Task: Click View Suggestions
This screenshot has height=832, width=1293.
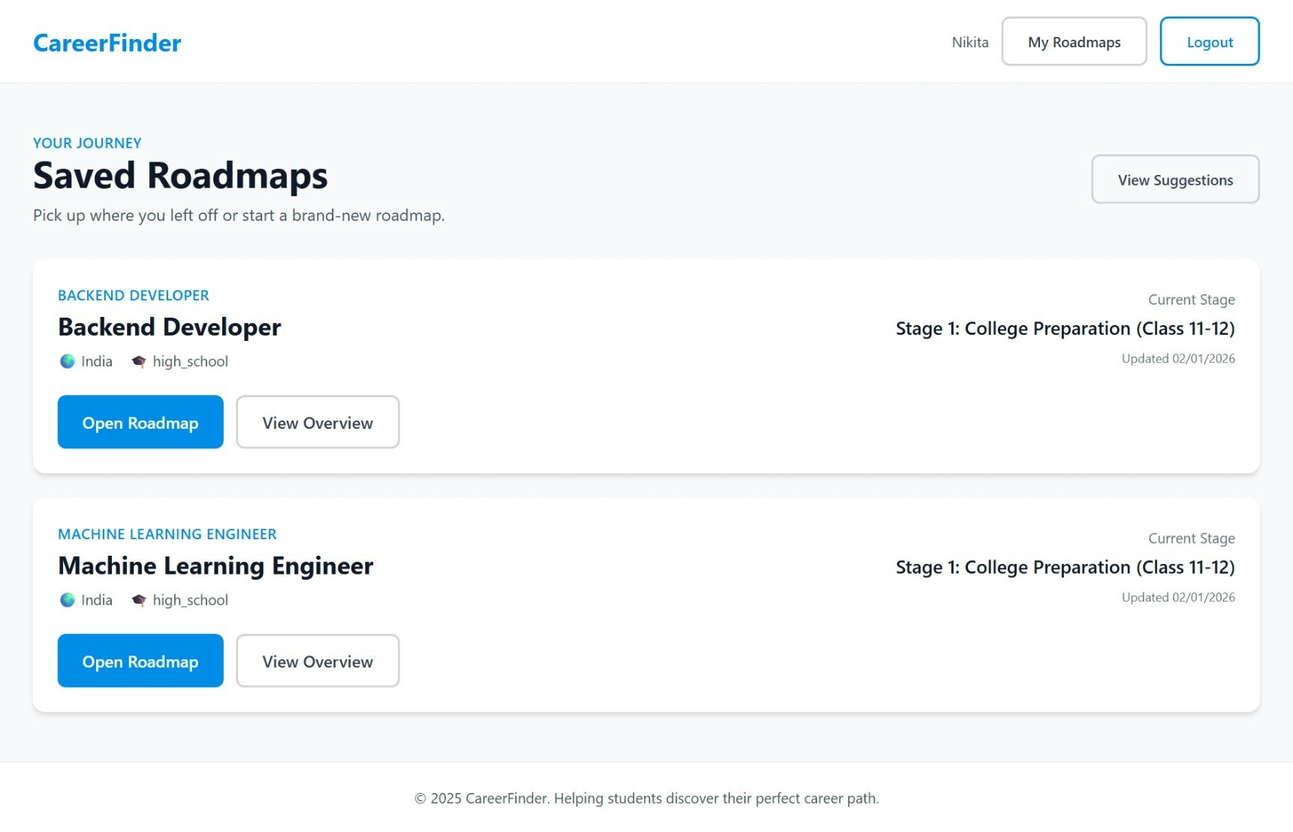Action: pos(1175,179)
